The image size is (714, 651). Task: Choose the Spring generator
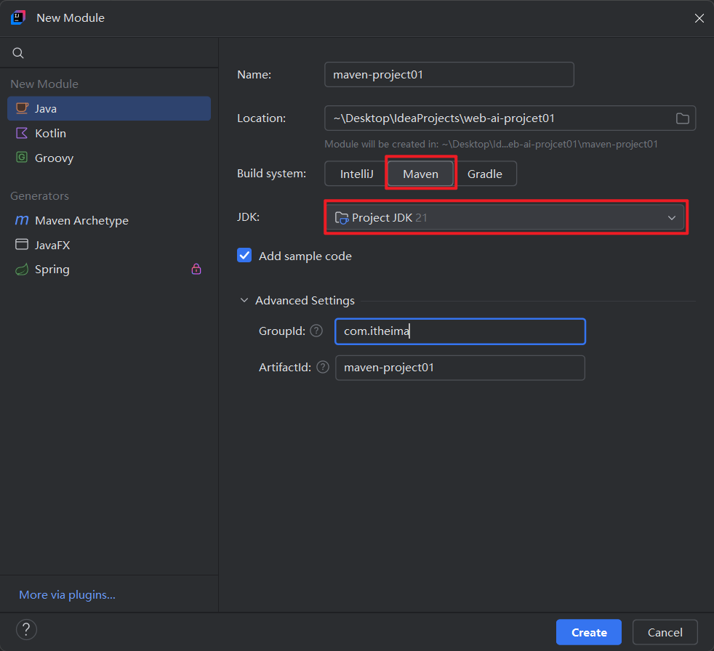coord(109,270)
